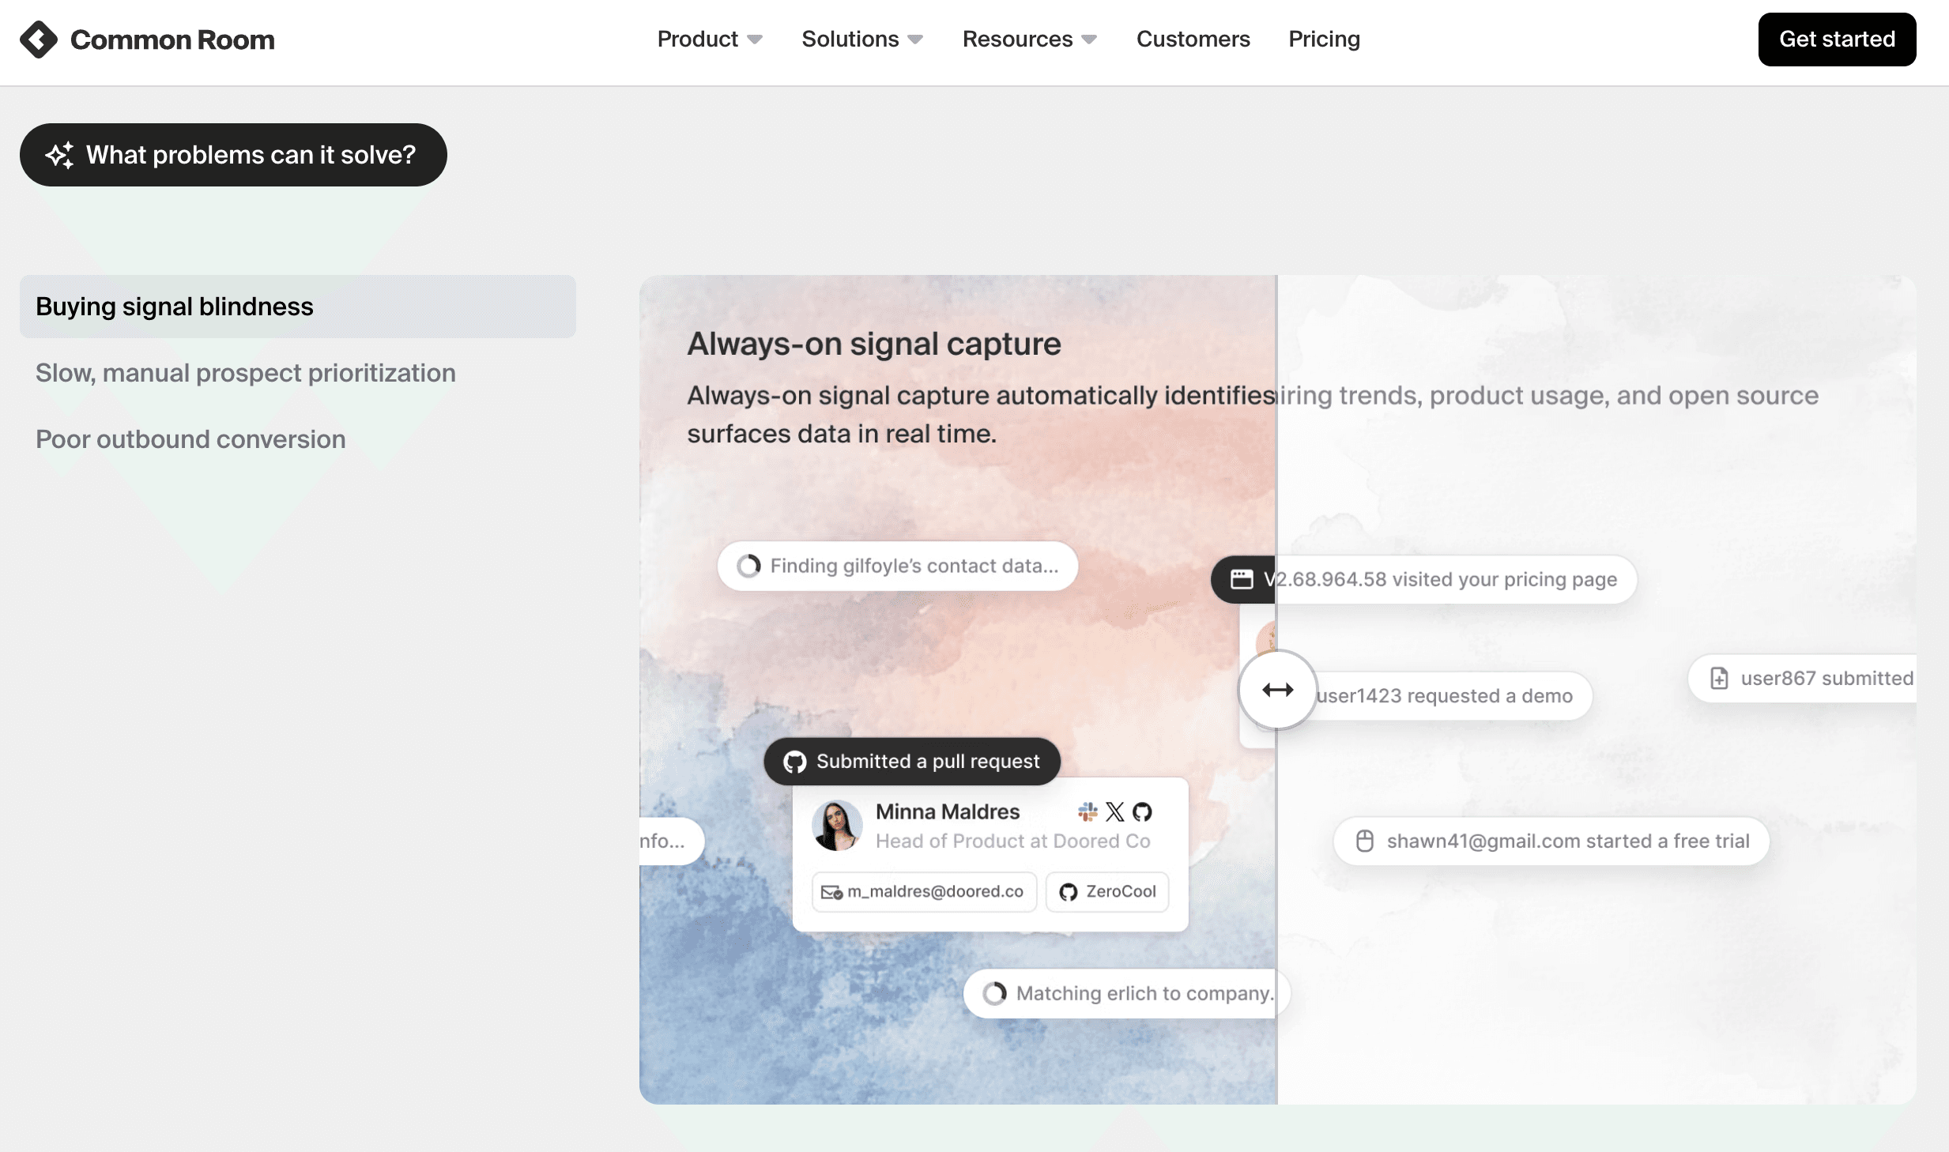Select Slow, manual prospect prioritization tab

coord(246,373)
